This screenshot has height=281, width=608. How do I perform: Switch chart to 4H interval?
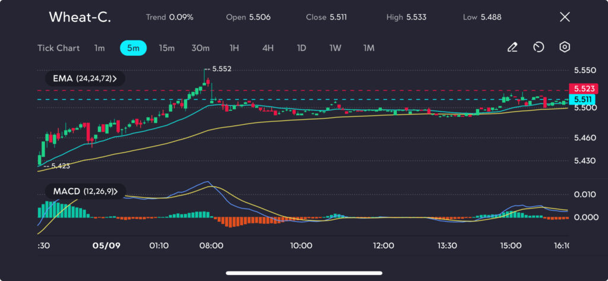click(x=268, y=48)
